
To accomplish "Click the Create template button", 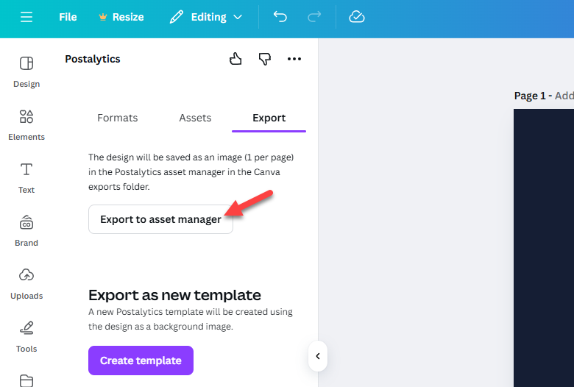I will [x=141, y=361].
